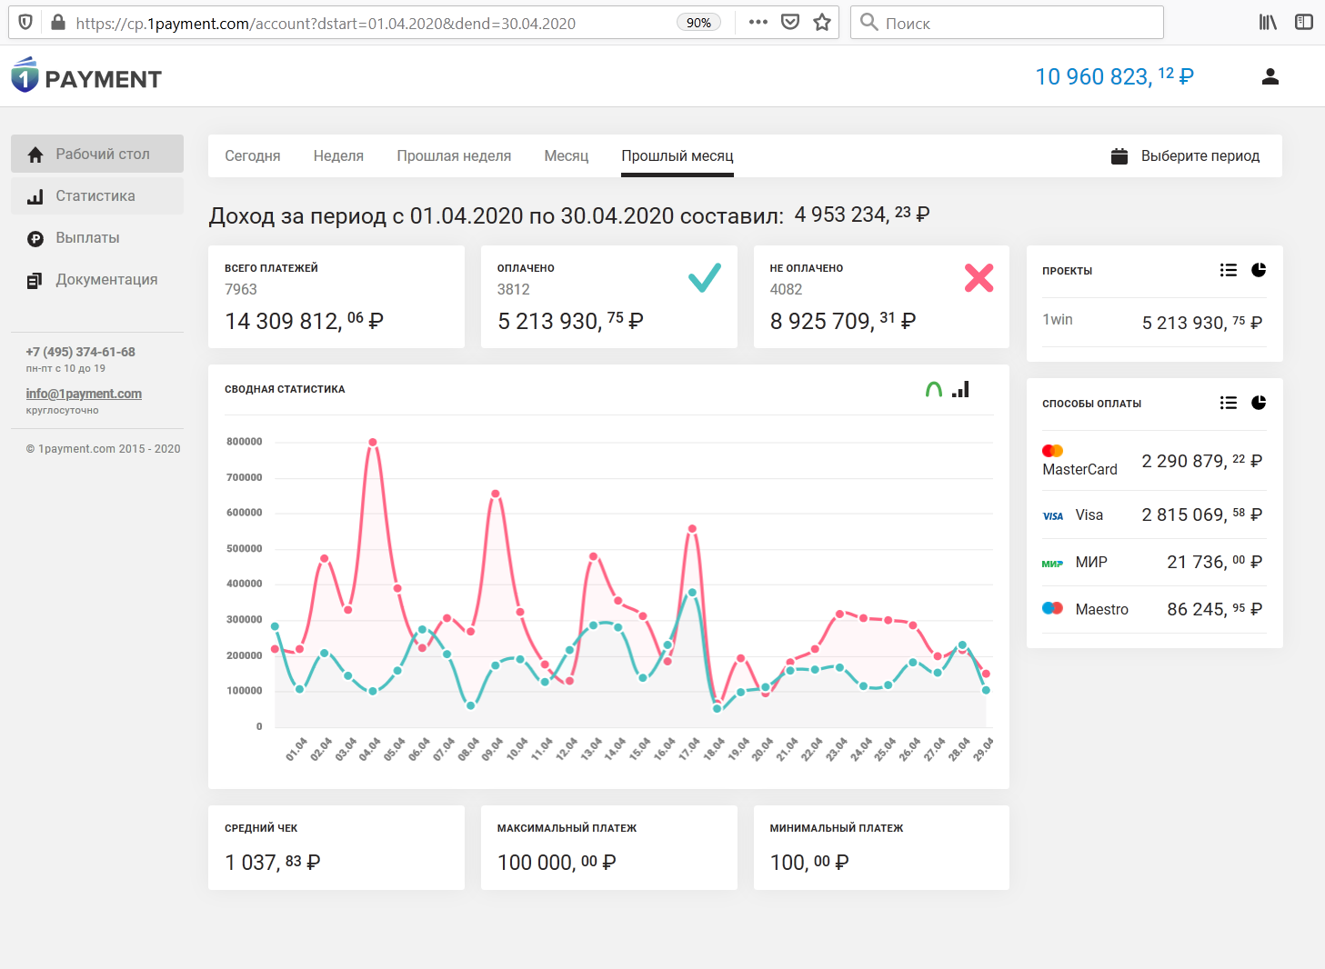Click the 1Payment shield logo

[25, 75]
